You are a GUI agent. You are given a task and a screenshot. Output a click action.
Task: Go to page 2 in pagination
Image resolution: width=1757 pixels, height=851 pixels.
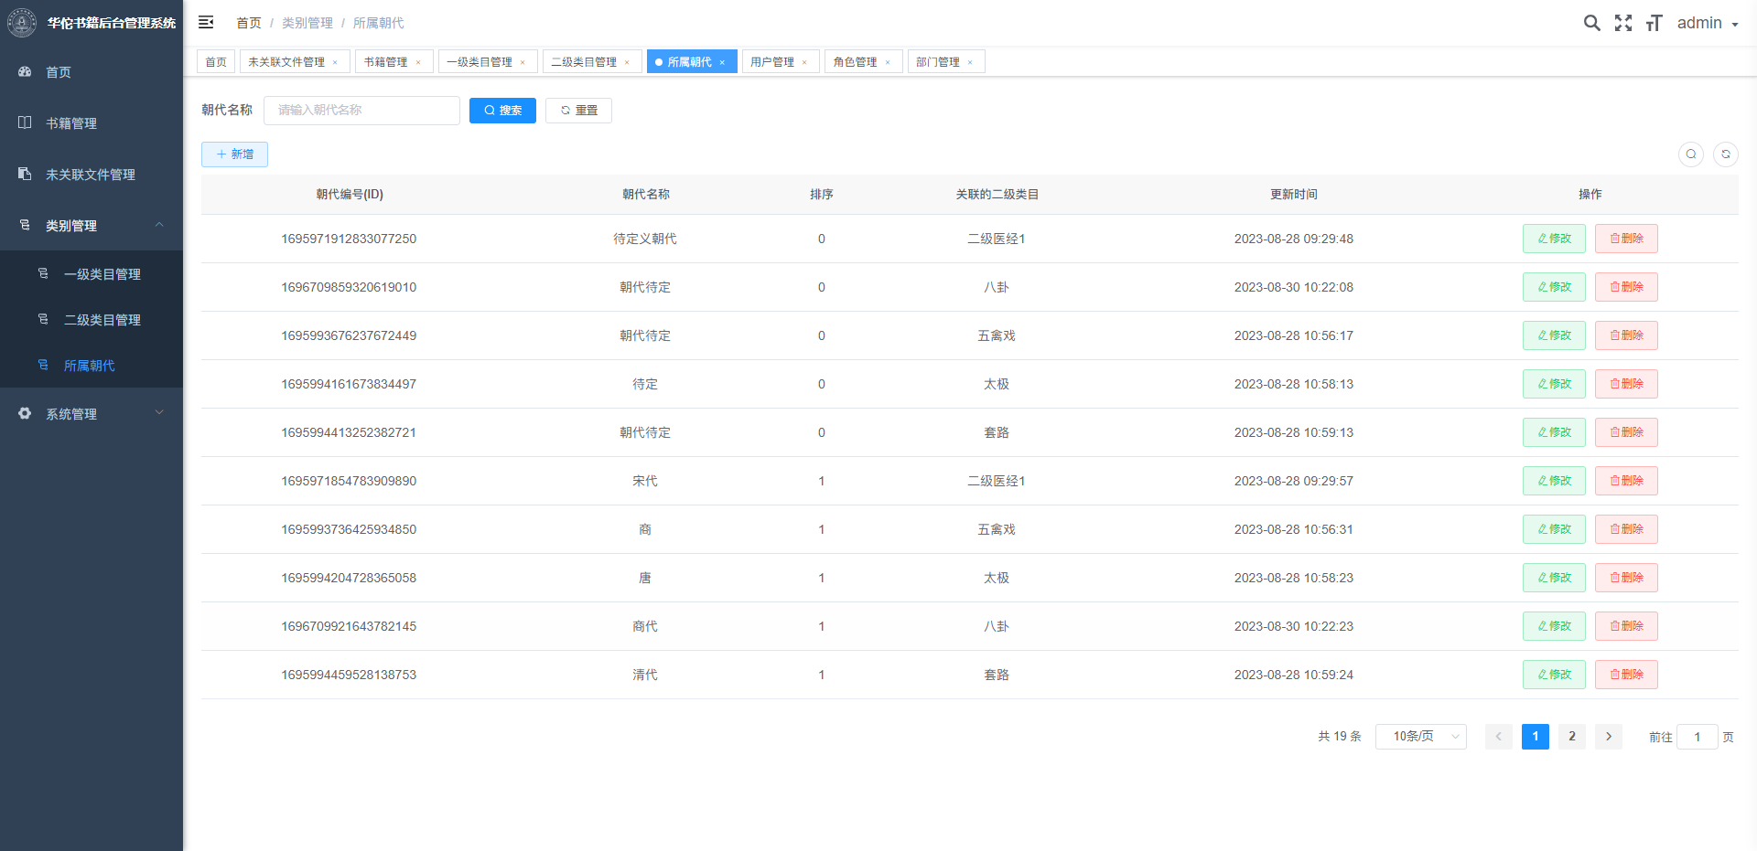point(1572,736)
